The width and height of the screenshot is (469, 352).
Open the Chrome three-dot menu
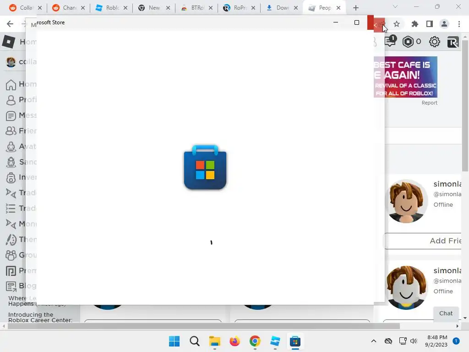459,24
